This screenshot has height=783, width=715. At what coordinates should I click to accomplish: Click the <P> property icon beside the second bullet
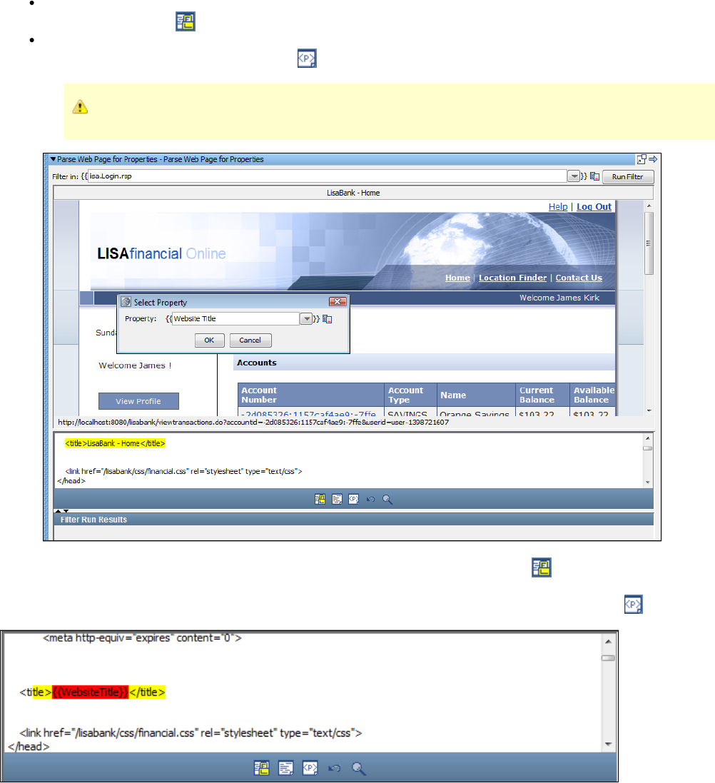coord(307,58)
